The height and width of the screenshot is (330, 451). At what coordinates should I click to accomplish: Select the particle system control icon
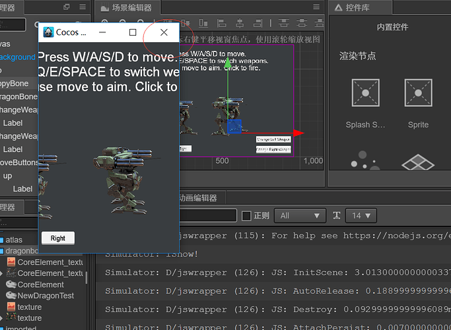(365, 160)
